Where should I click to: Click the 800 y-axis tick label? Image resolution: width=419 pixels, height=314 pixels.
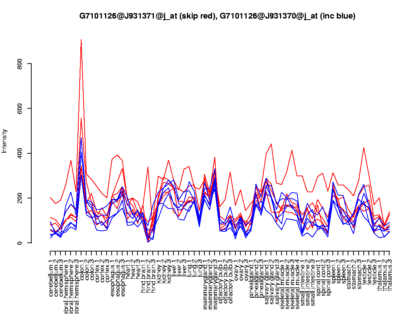pyautogui.click(x=20, y=64)
